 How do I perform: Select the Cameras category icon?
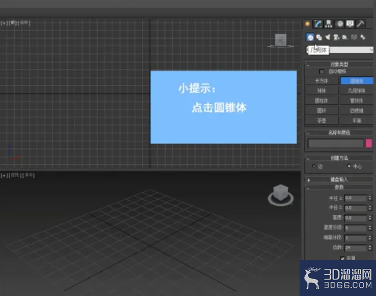[336, 37]
